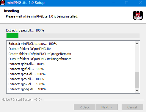The image size is (146, 112).
Task: Minimize the setup window
Action: click(113, 3)
